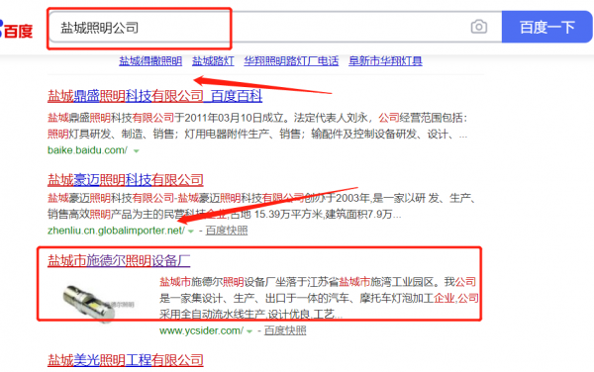The height and width of the screenshot is (372, 594).
Task: Open 百度快照 for ycsider.com result
Action: coord(285,330)
